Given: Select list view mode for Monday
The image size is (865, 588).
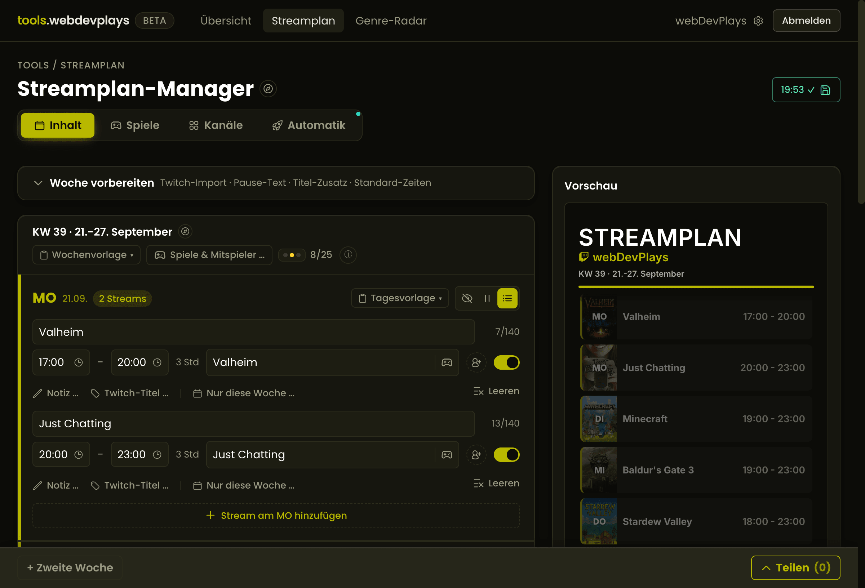Looking at the screenshot, I should (x=507, y=298).
